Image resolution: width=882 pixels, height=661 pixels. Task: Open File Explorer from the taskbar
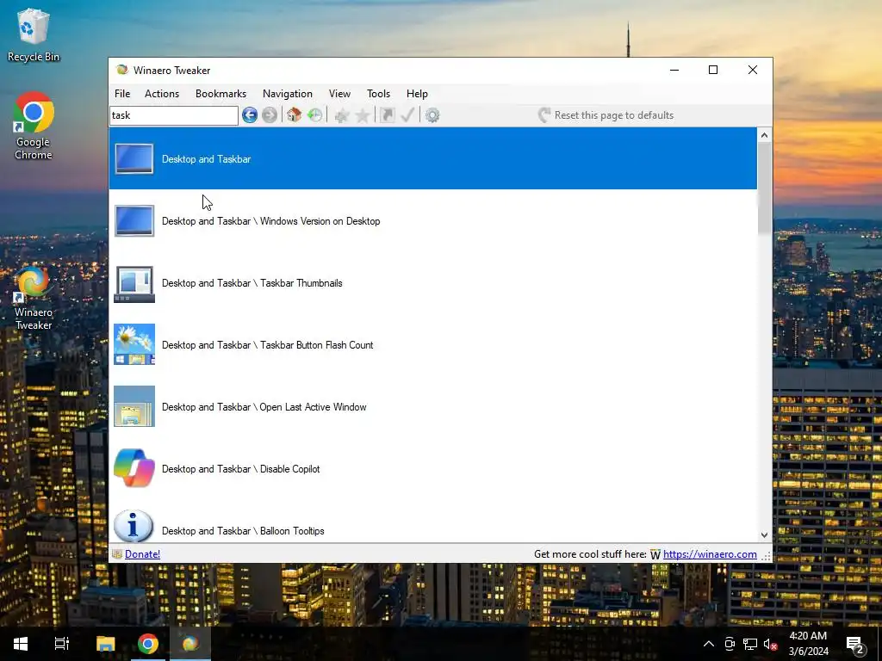click(x=105, y=644)
